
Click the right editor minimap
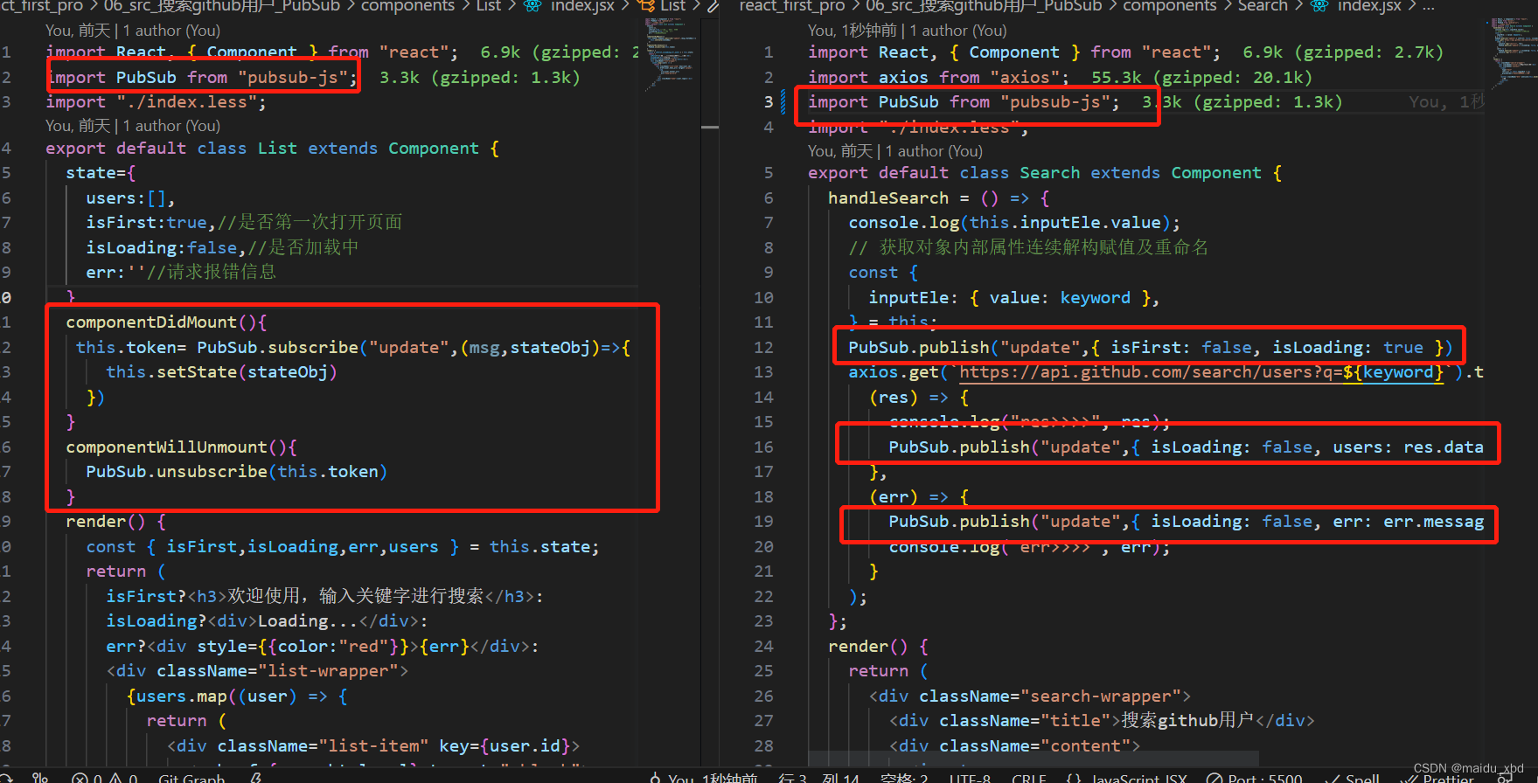(x=1510, y=52)
